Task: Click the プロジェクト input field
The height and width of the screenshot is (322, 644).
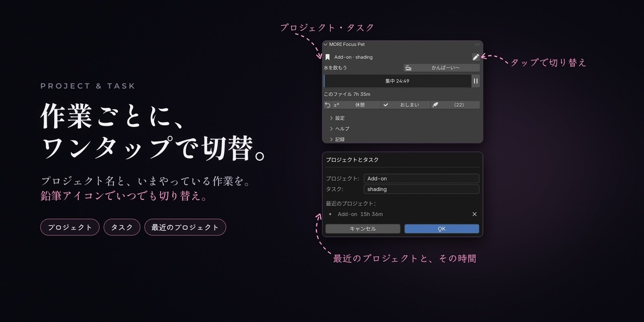Action: tap(421, 178)
